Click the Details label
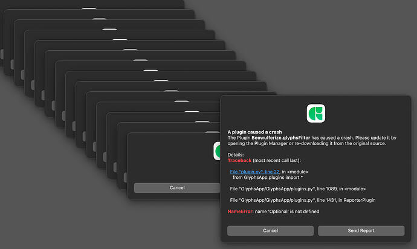This screenshot has height=249, width=417. tap(236, 155)
